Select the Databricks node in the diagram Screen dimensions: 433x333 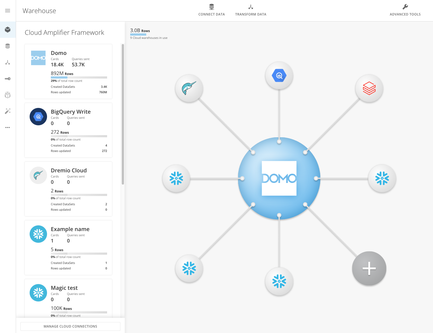point(369,88)
